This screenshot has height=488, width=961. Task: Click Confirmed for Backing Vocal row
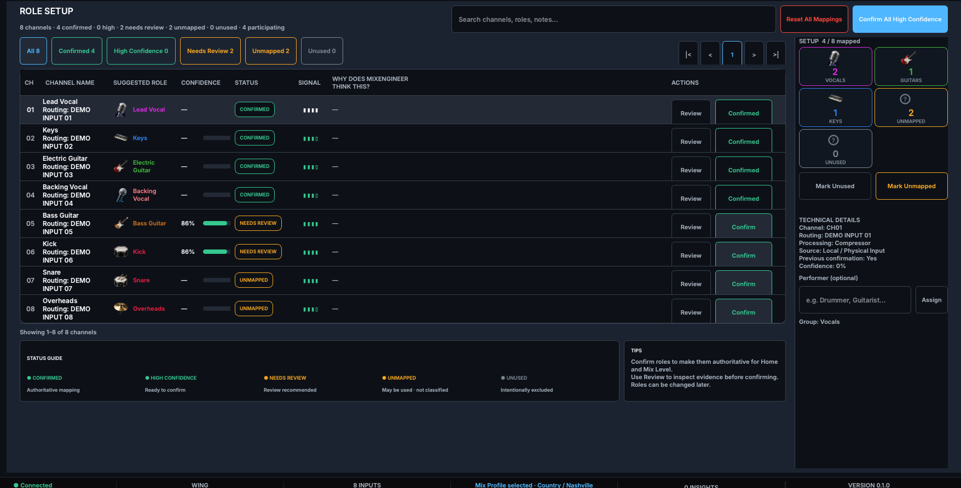click(x=744, y=197)
